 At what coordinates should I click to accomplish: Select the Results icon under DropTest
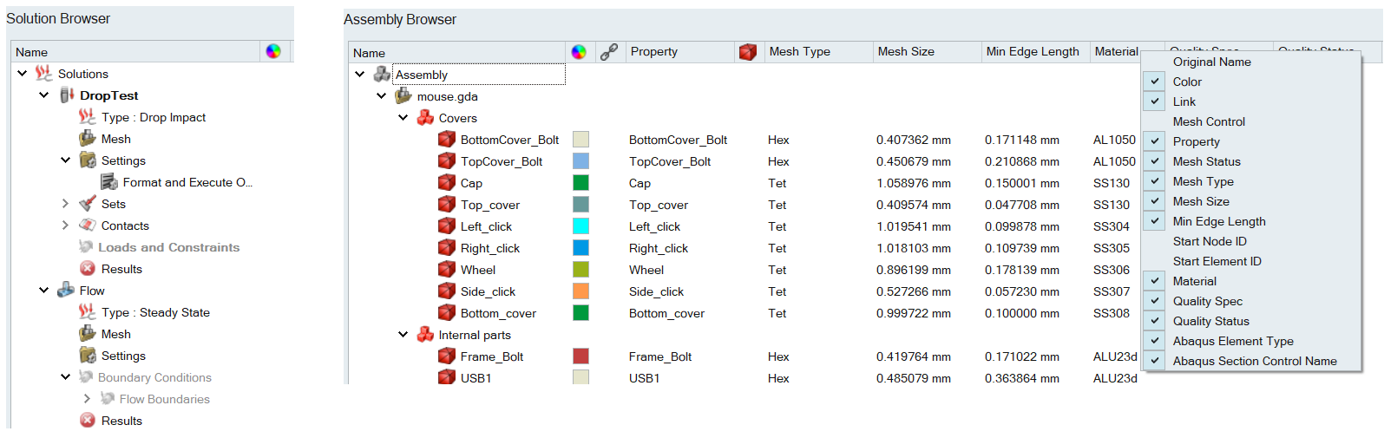(88, 269)
